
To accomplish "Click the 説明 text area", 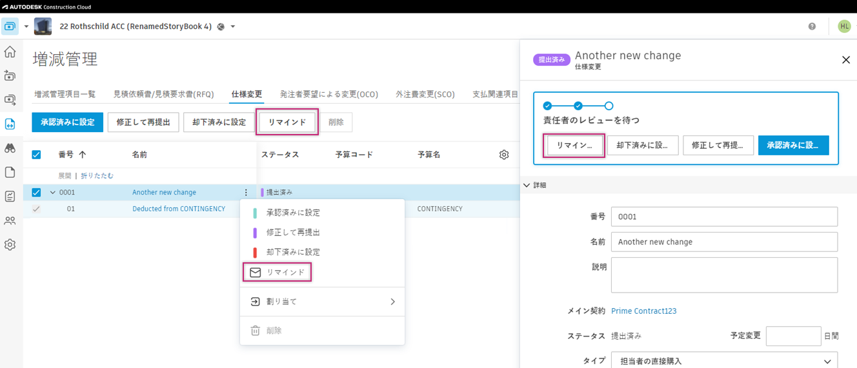I will point(724,275).
